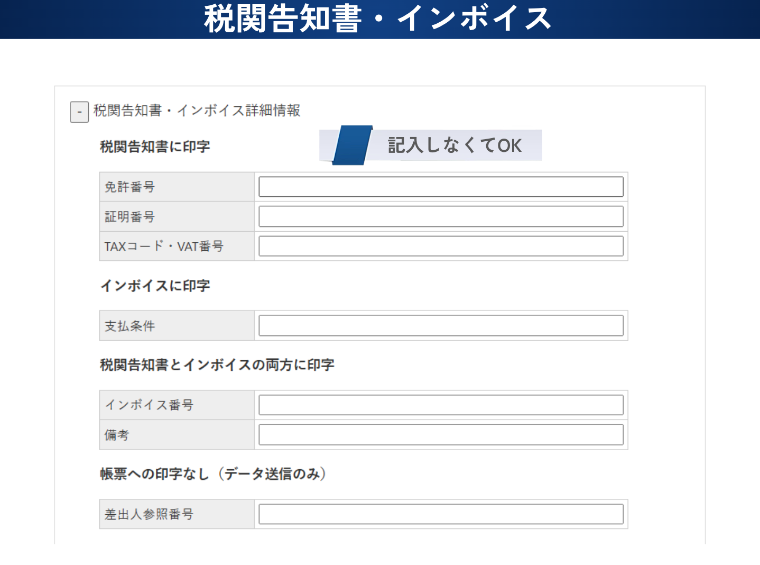Click the 免許番号 input field
Screen dimensions: 760x565
click(441, 187)
